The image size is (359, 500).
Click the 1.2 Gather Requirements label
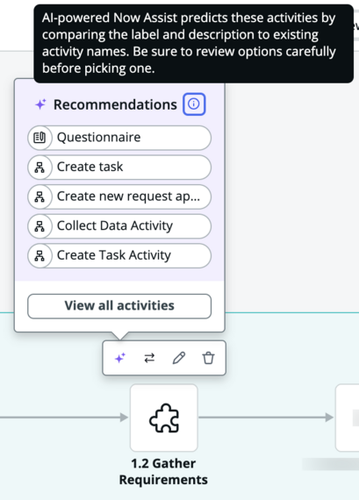pos(163,472)
